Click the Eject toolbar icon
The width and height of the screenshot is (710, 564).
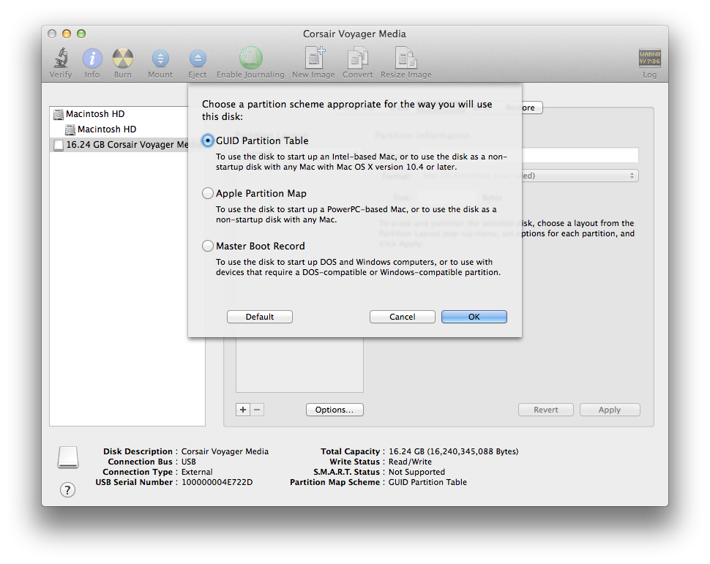pyautogui.click(x=198, y=59)
